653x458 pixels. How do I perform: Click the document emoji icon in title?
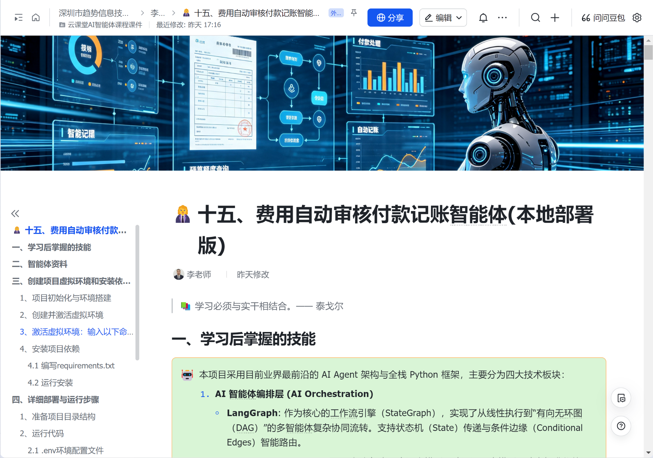(183, 214)
